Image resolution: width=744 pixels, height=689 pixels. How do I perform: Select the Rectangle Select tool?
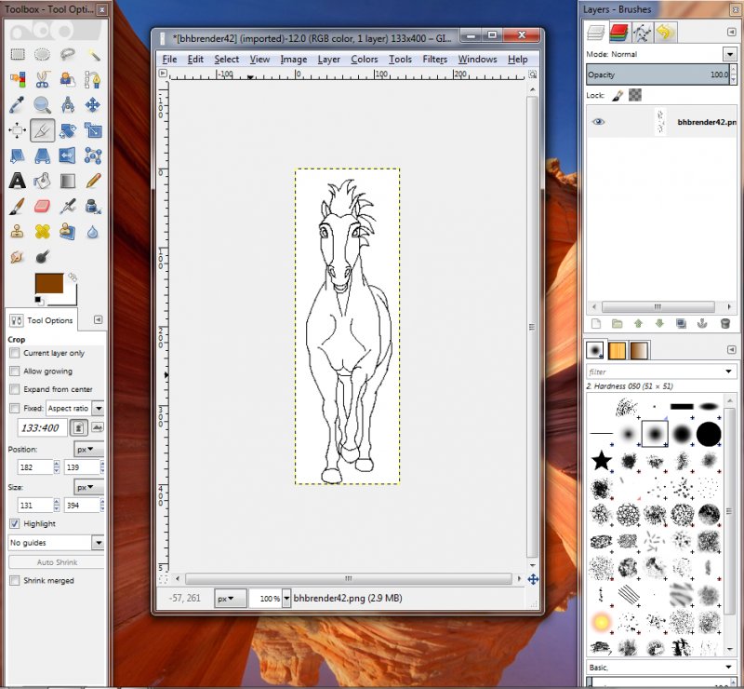pyautogui.click(x=18, y=54)
